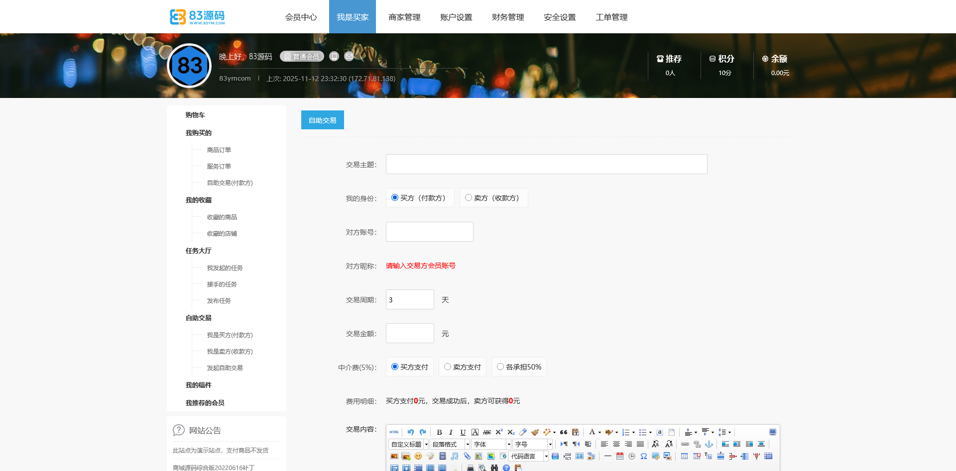Insert a horizontal rule line

pos(608,456)
